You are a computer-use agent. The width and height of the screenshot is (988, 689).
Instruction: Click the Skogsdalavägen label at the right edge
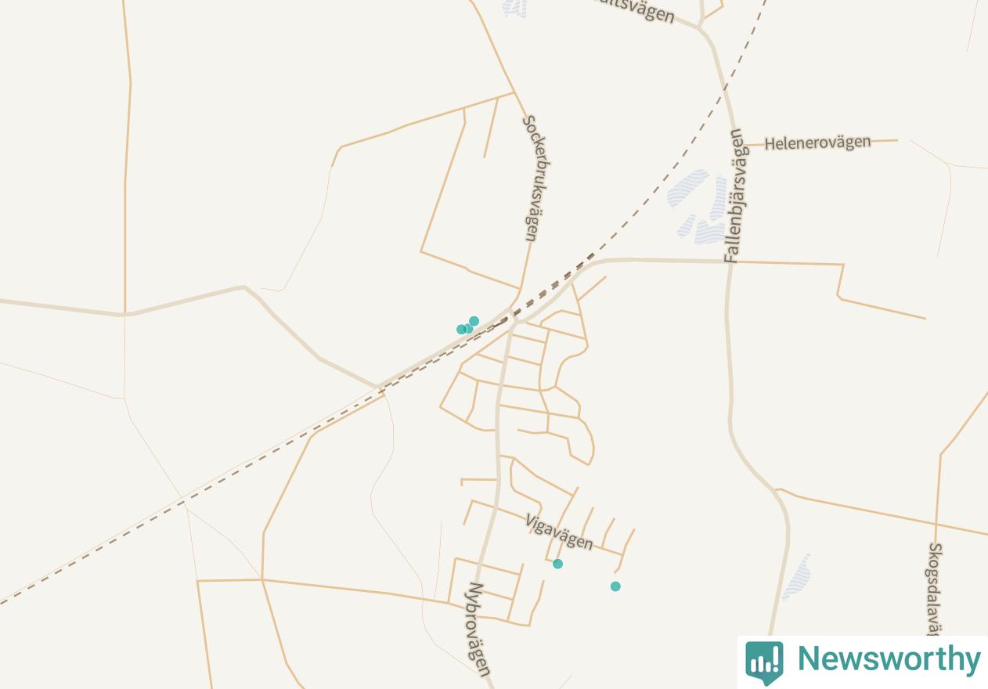pos(934,589)
